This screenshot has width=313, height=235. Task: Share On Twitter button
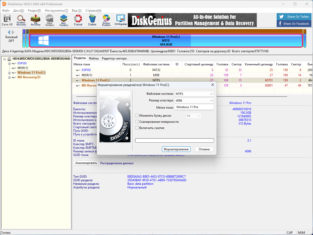pos(294,17)
